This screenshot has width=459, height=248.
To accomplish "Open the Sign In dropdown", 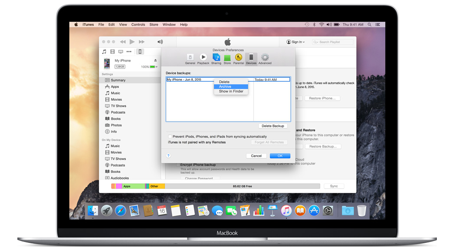I will 295,42.
